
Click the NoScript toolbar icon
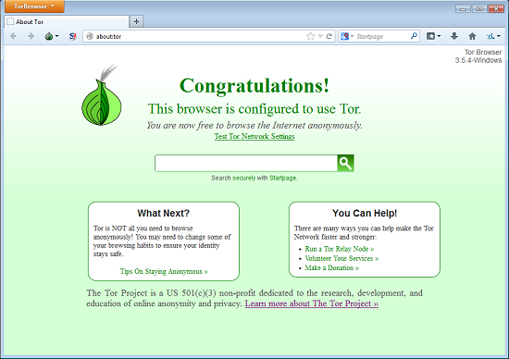pyautogui.click(x=73, y=36)
